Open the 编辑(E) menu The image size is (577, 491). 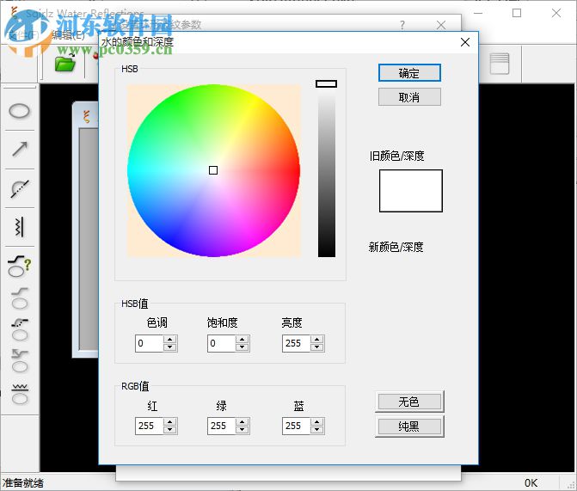click(68, 35)
